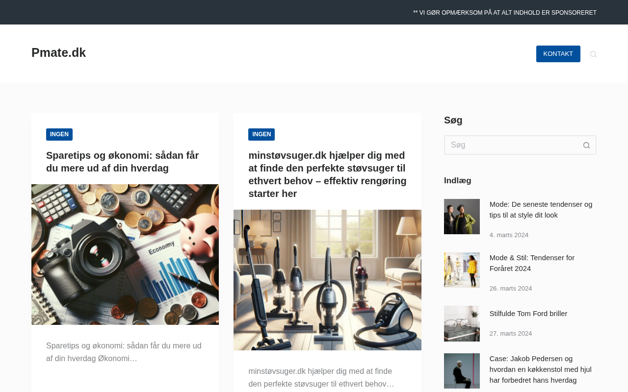Click the Tom Ford glasses thumbnail
Screen dimensions: 628x392
[x=462, y=323]
